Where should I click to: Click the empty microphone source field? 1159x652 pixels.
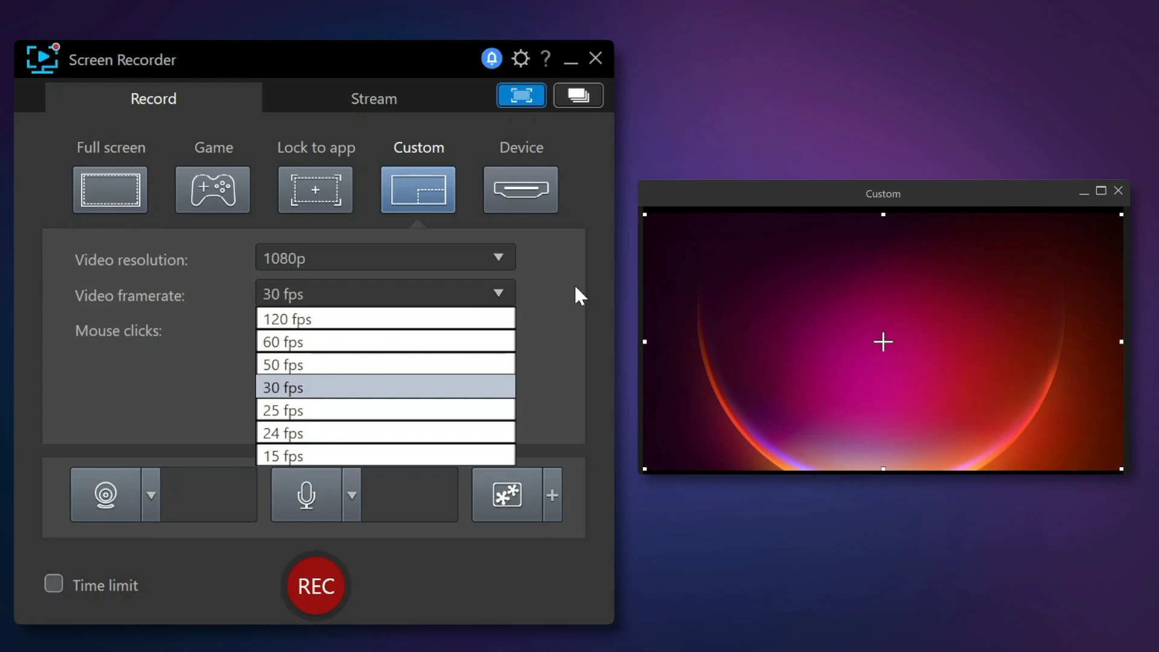point(410,495)
